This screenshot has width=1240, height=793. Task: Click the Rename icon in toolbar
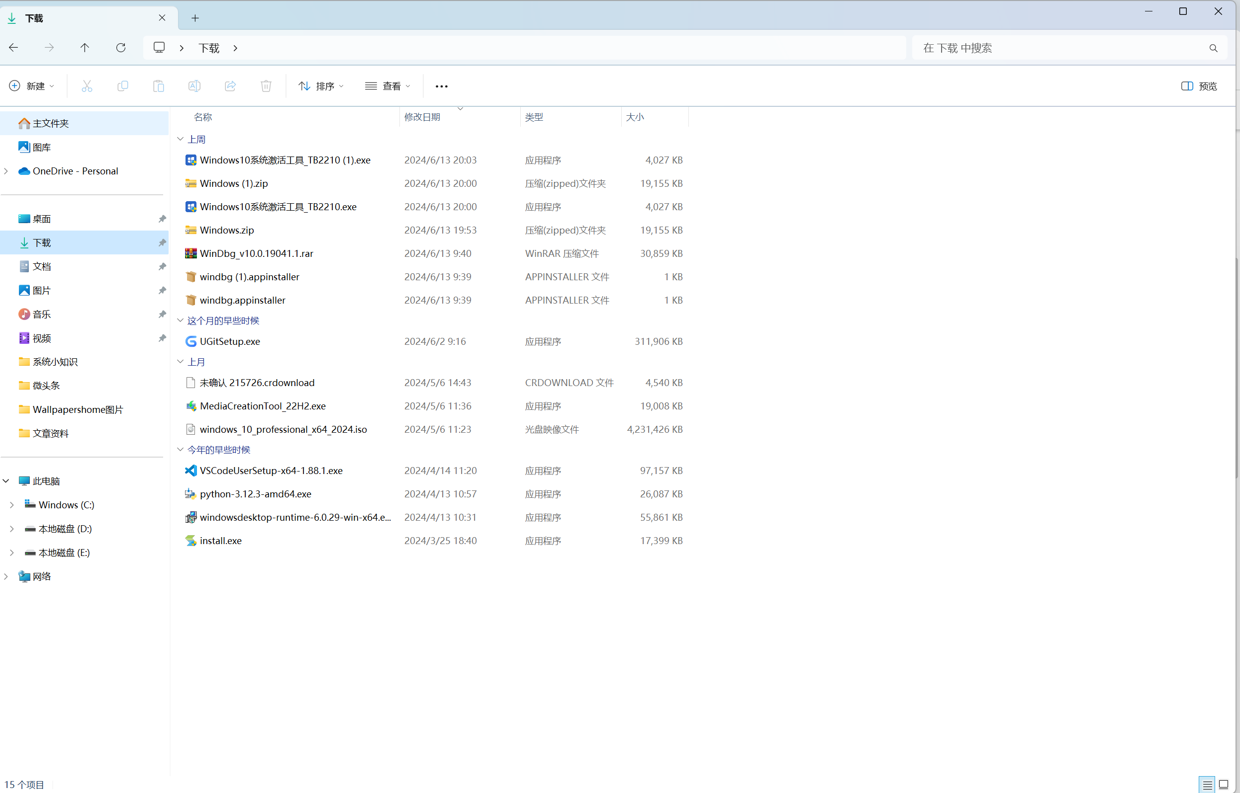point(194,86)
